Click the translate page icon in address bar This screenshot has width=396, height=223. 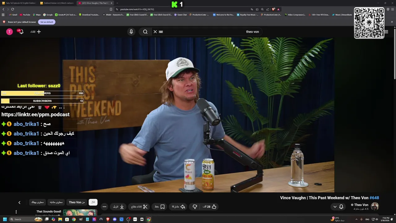(252, 9)
